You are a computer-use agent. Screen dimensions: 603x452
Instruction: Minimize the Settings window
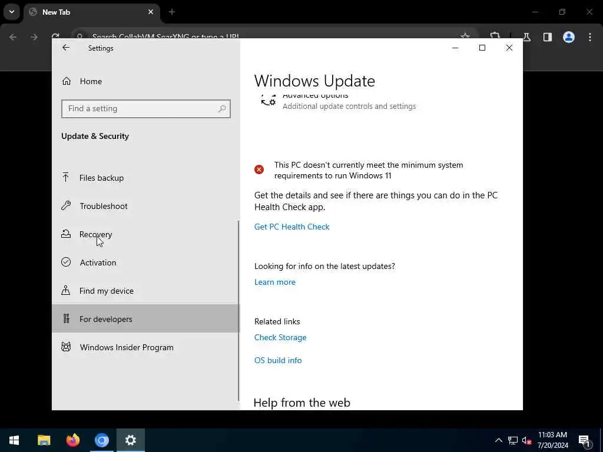(x=455, y=48)
